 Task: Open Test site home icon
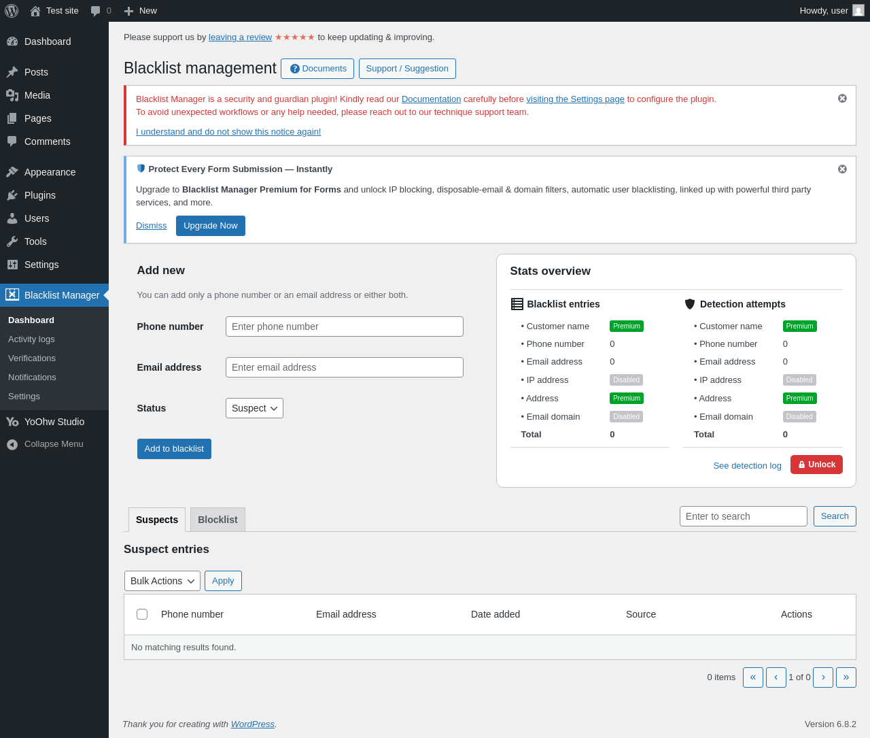click(35, 11)
